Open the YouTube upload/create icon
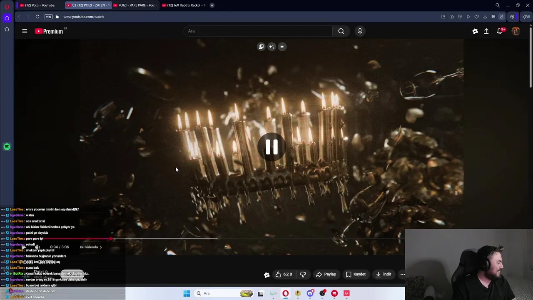Screen dimensions: 533x300 (x=486, y=31)
